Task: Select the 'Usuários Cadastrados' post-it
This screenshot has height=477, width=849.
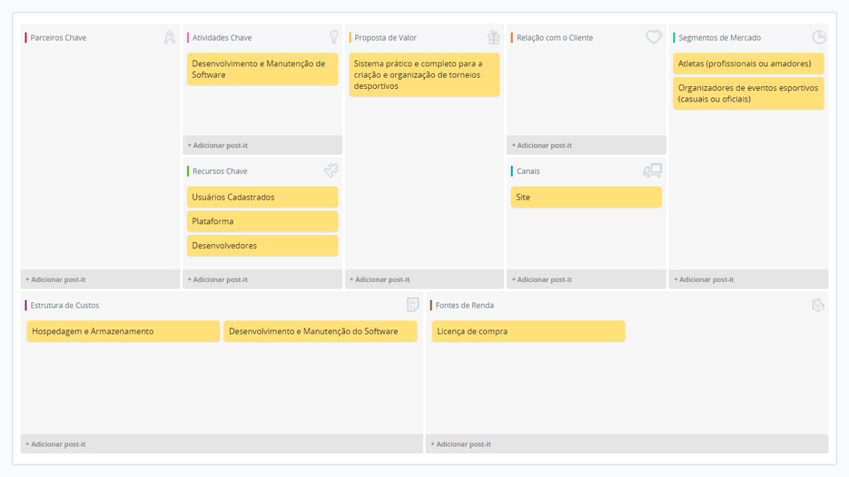Action: tap(262, 197)
